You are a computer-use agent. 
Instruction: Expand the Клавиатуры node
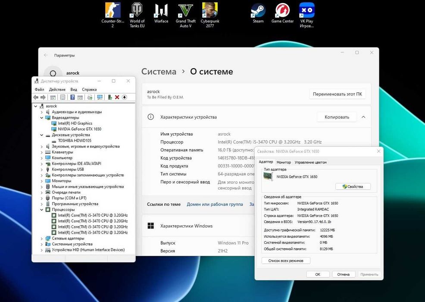coord(42,152)
